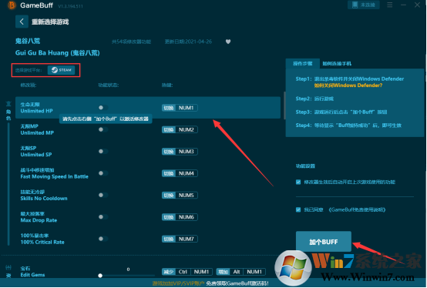Toggle Unlimited HP switch

(103, 108)
